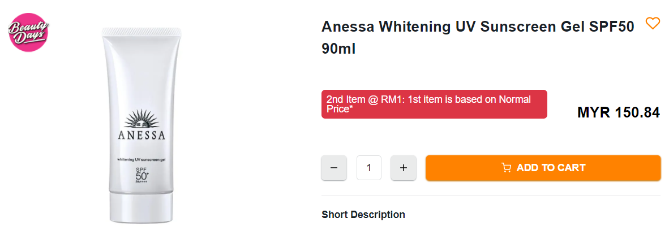Increase quantity with the plus button
The image size is (669, 231).
[x=404, y=168]
